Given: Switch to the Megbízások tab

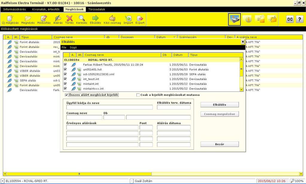Looking at the screenshot, I should point(74,9).
